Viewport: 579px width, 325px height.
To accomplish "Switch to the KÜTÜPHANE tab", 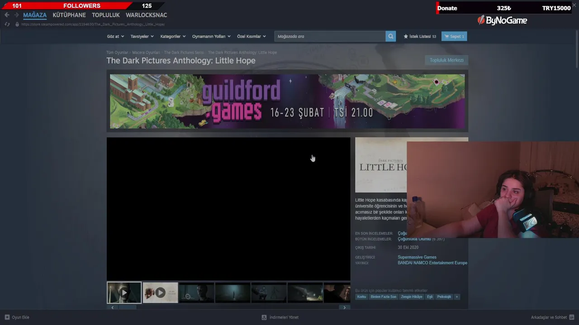I will 69,15.
